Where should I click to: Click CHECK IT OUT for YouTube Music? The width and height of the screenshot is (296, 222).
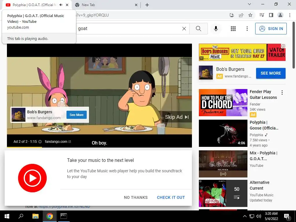171,197
